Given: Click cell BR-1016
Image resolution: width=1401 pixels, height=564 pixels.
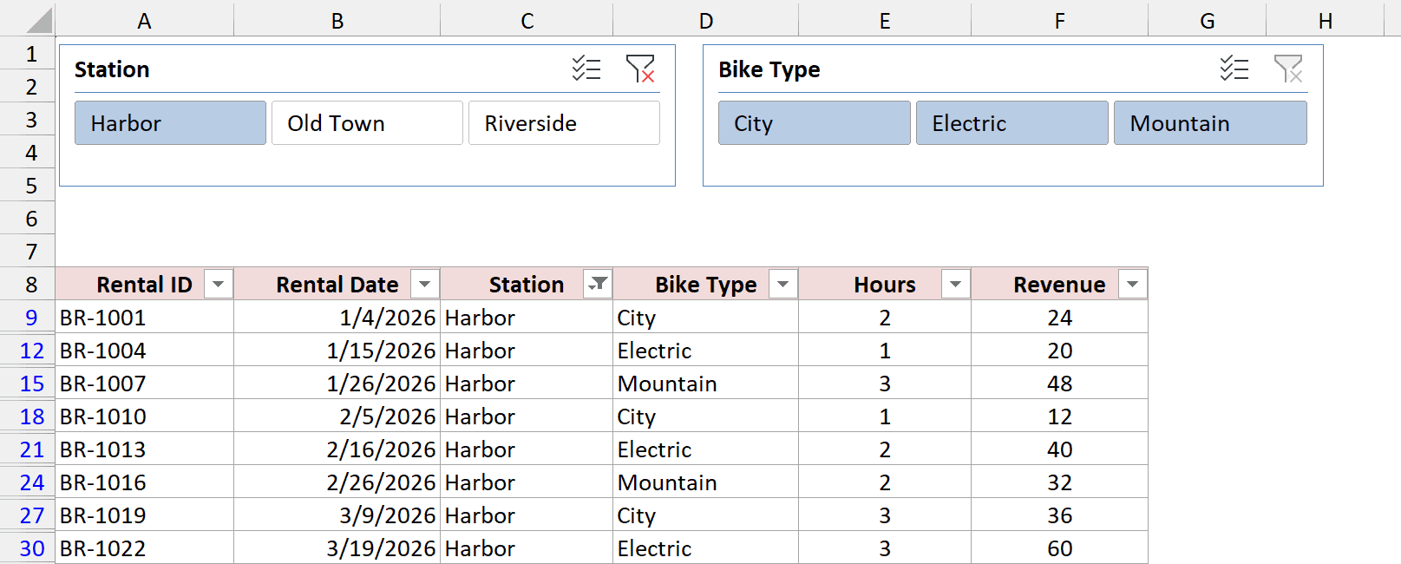Looking at the screenshot, I should 145,482.
